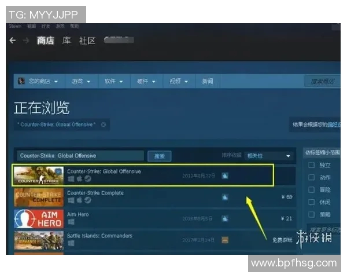
Task: Click the ¥ 69 price
Action: point(287,197)
